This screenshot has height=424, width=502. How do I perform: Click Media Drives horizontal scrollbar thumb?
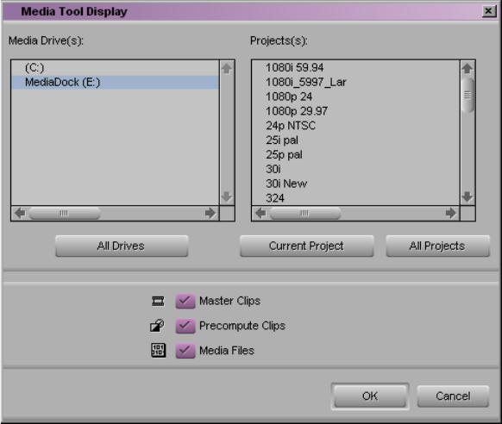65,213
